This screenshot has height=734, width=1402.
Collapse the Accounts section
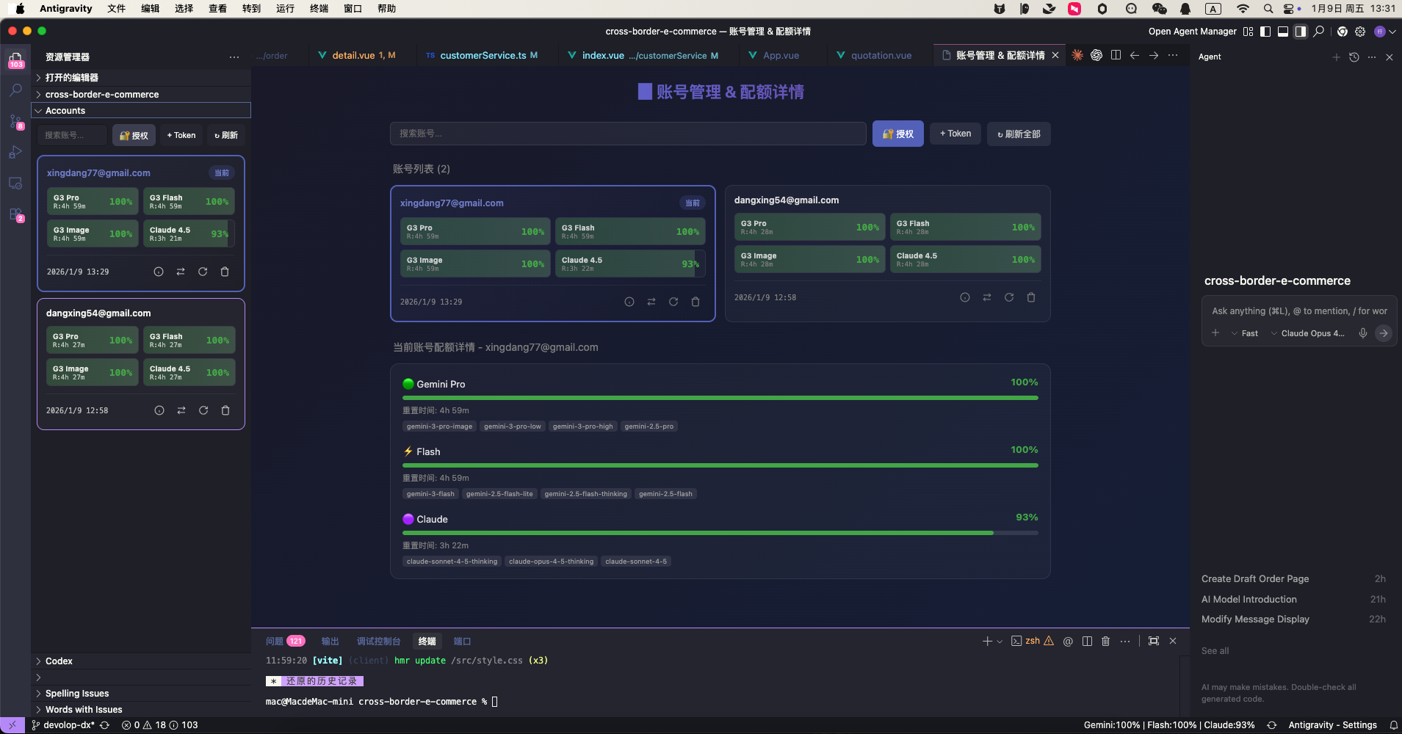(141, 110)
